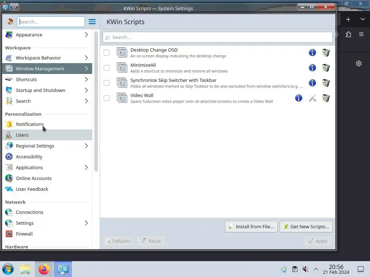Open the hamburger menu beside sidebar search
Screen dimensions: 370x277
92,22
